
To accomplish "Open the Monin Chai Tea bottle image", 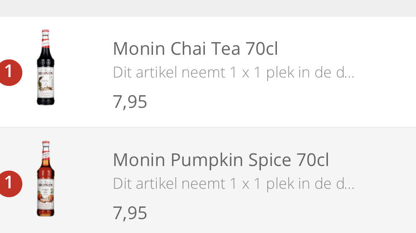I will (46, 67).
